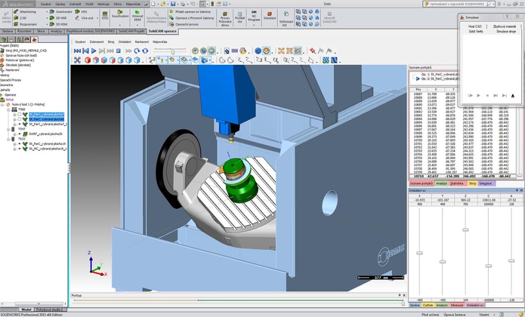Click the last feature manager tab icon
This screenshot has height=317, width=525.
point(34,40)
